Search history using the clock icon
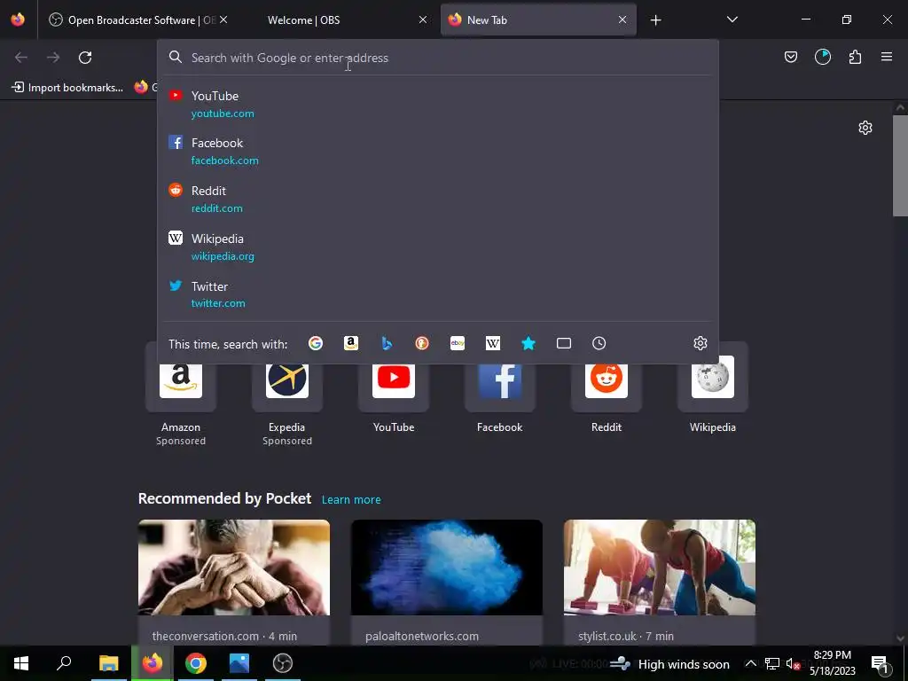 coord(599,343)
